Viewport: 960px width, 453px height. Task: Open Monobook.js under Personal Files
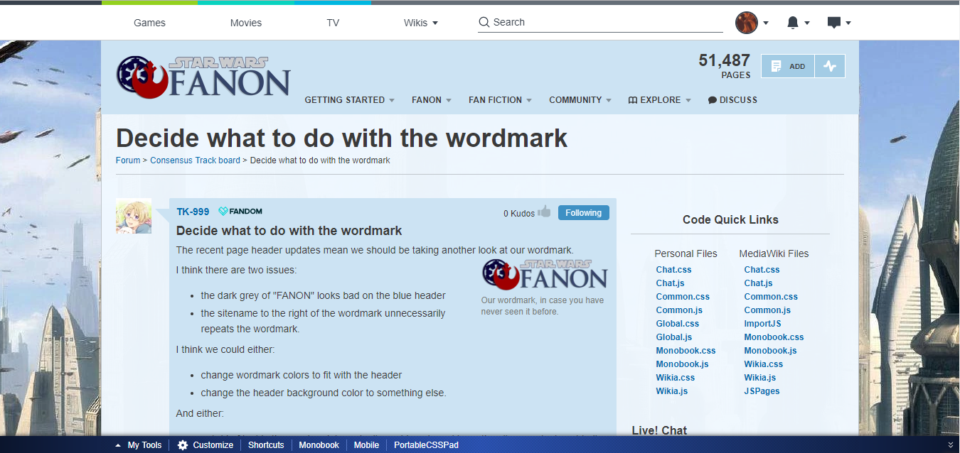[x=682, y=364]
